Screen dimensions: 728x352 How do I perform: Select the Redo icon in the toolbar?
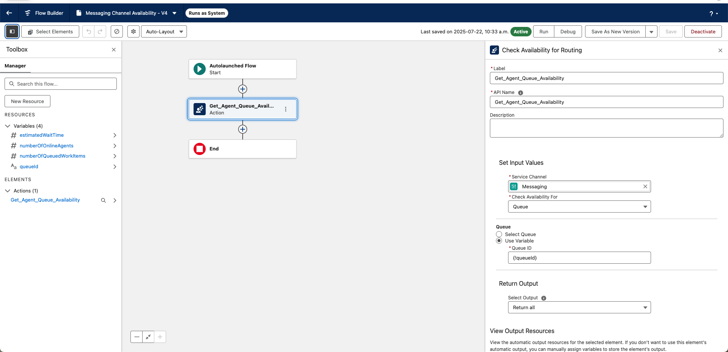100,31
